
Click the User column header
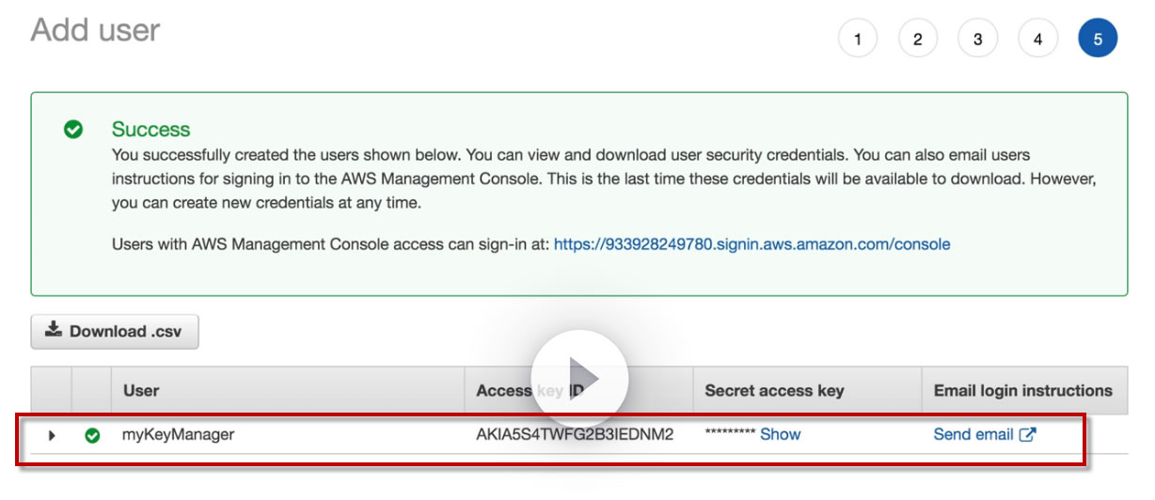(x=141, y=390)
